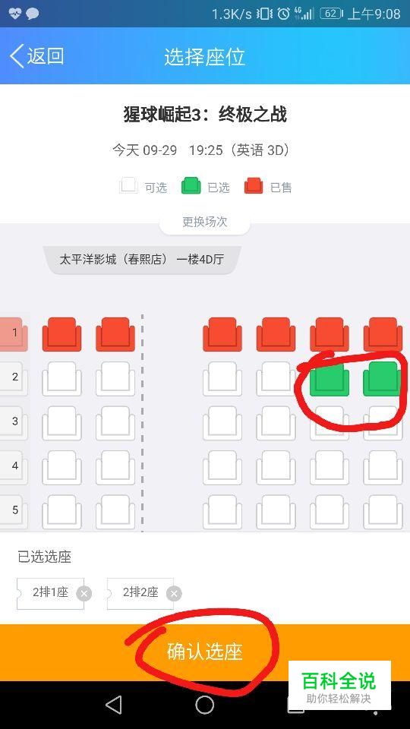
Task: Remove the 2排2座 seat tag
Action: 174,593
